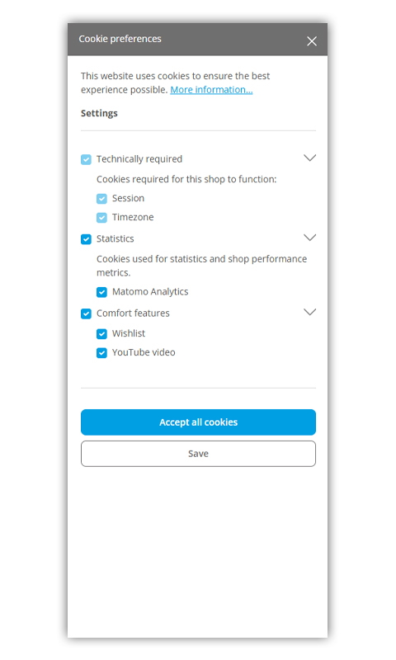The height and width of the screenshot is (660, 396).
Task: Click the Statistics label text
Action: [115, 238]
